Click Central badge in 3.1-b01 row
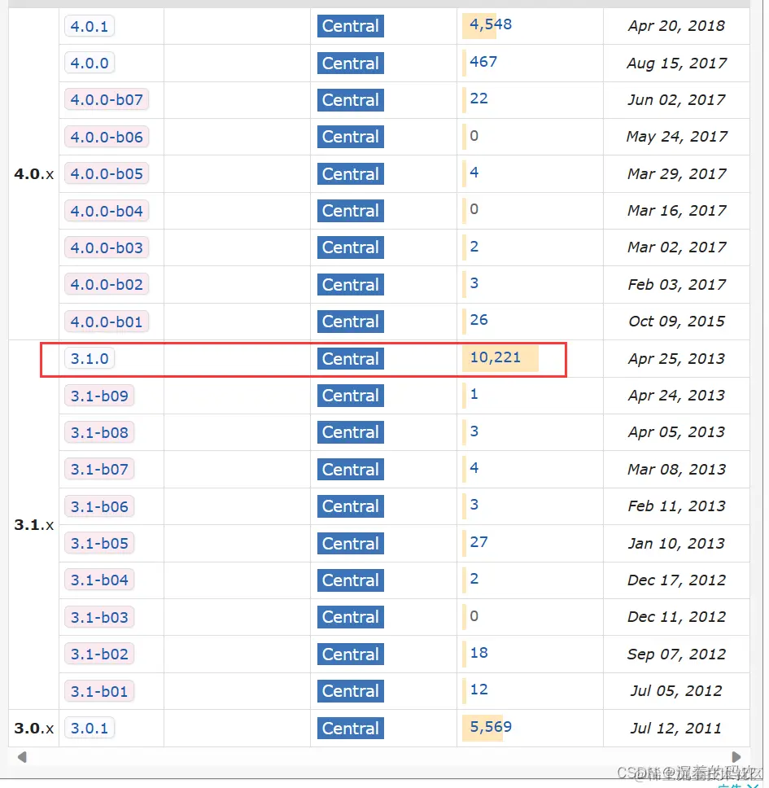The width and height of the screenshot is (769, 788). (351, 691)
